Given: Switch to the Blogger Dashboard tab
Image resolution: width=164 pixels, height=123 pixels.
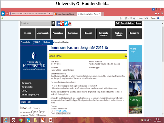Looking at the screenshot, I should [x=65, y=14].
